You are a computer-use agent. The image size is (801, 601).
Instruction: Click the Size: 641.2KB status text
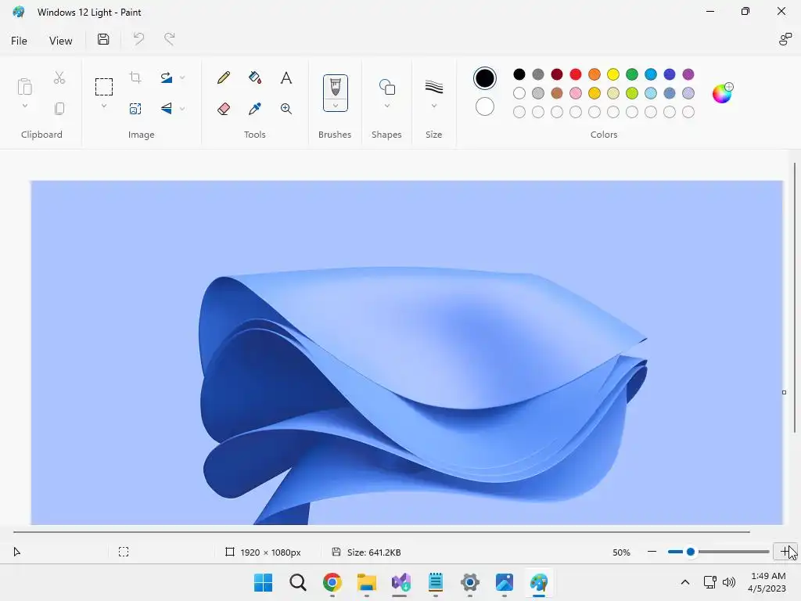point(374,552)
